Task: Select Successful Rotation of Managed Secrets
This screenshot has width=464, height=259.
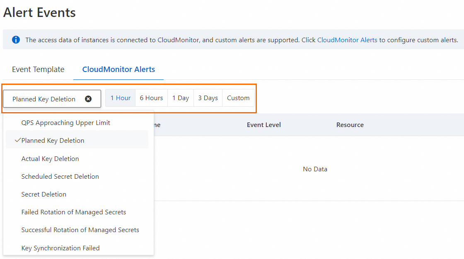Action: 77,230
